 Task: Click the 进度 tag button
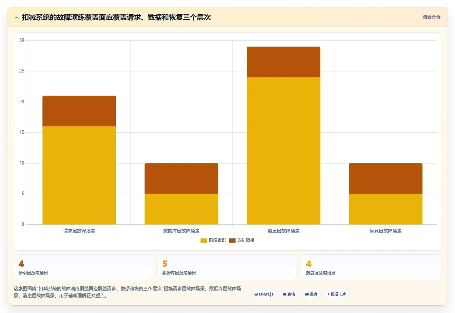pos(311,294)
